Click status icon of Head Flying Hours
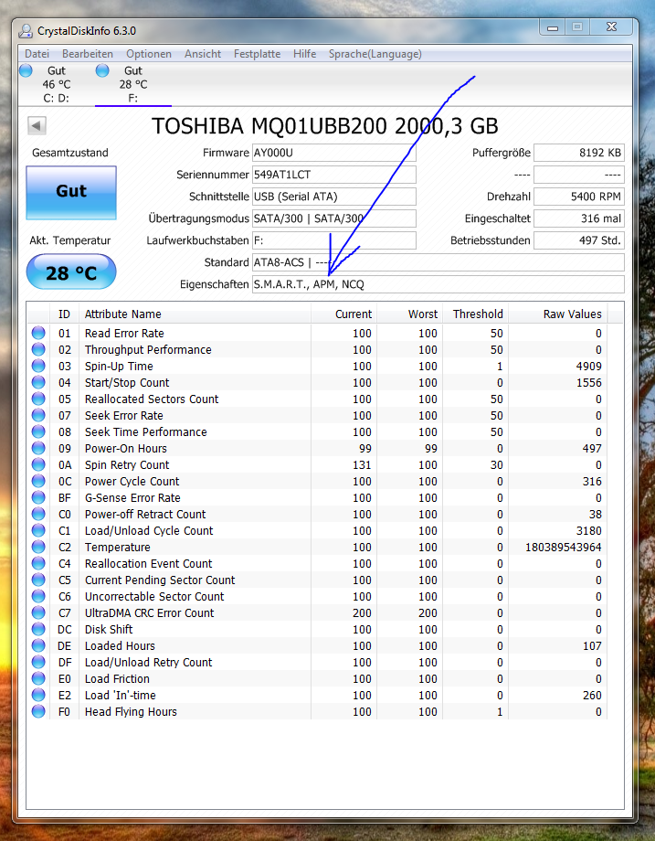Image resolution: width=655 pixels, height=841 pixels. [38, 711]
